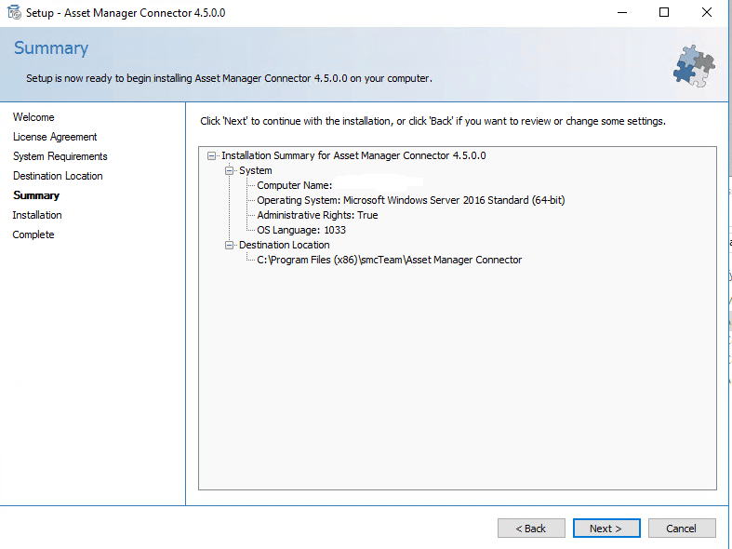This screenshot has height=549, width=732.
Task: Collapse the Installation Summary root node
Action: click(212, 156)
